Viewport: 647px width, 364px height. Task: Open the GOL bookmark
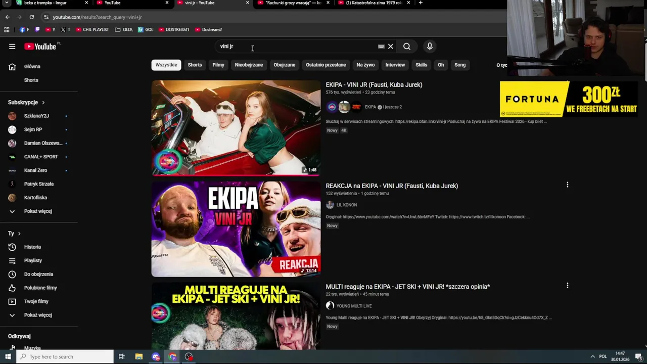tap(146, 30)
